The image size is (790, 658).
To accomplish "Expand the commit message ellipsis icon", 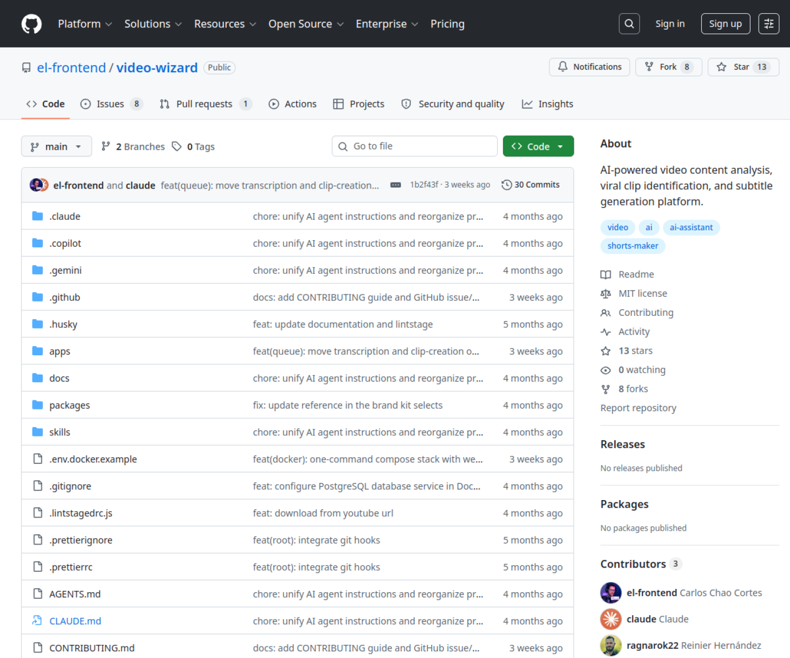I will (396, 185).
